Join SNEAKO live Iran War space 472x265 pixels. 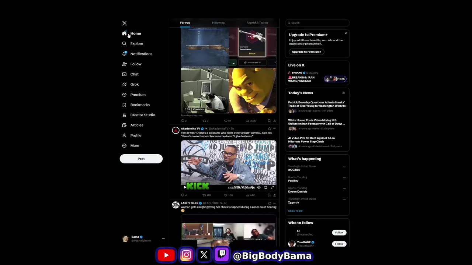click(317, 77)
